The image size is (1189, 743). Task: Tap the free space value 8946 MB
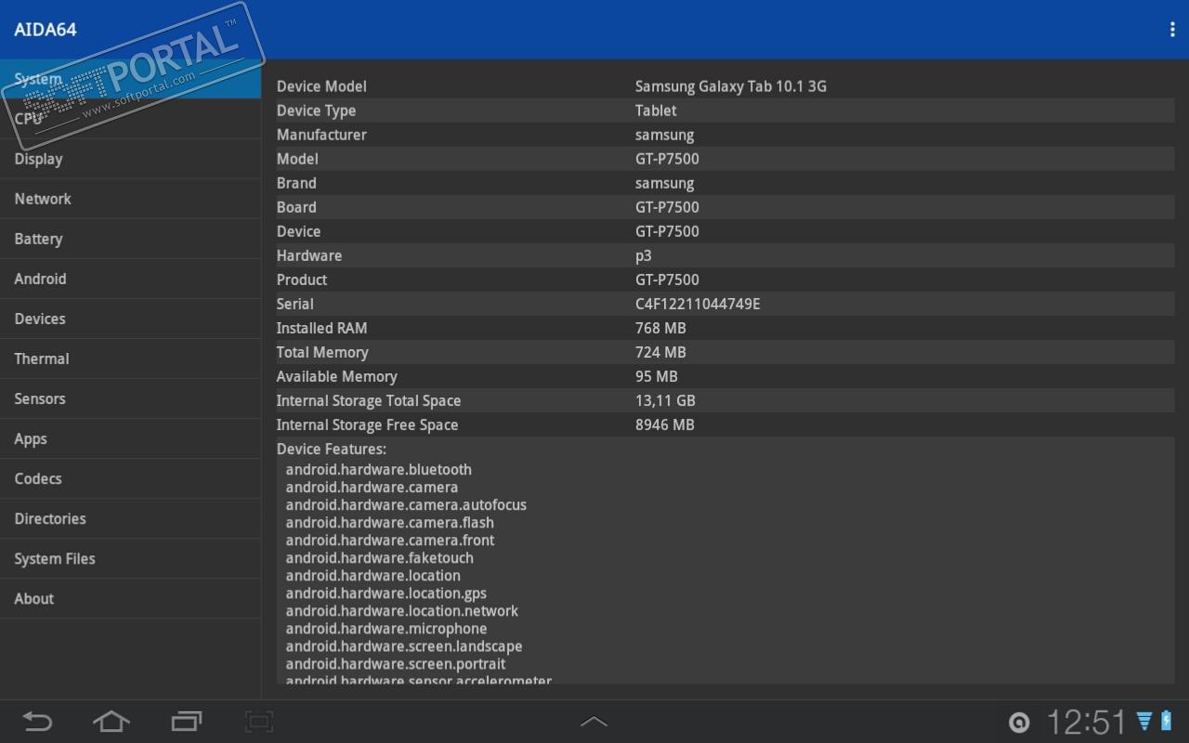[x=665, y=424]
